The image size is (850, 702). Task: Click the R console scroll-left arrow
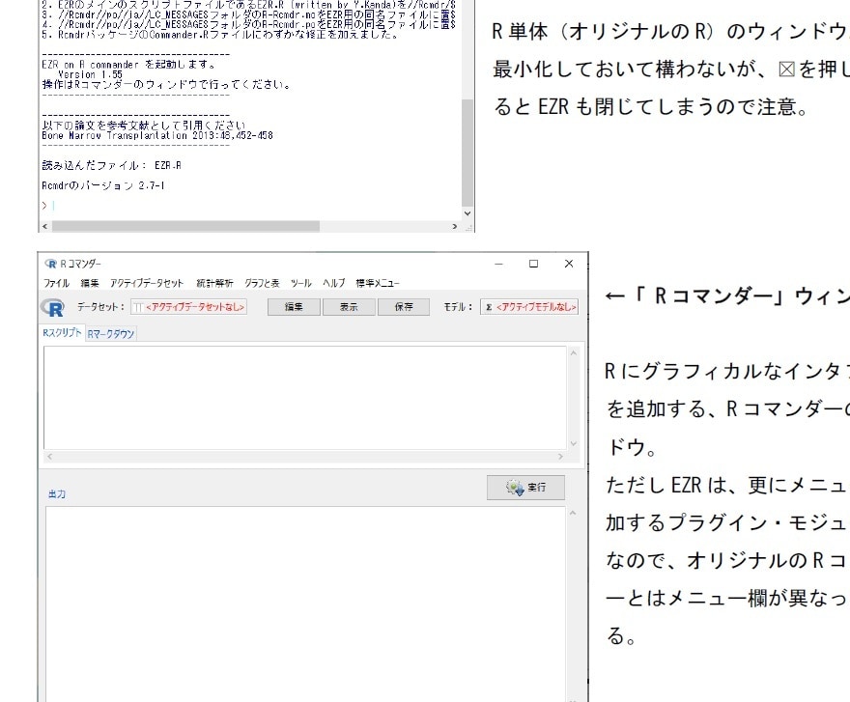[x=45, y=226]
